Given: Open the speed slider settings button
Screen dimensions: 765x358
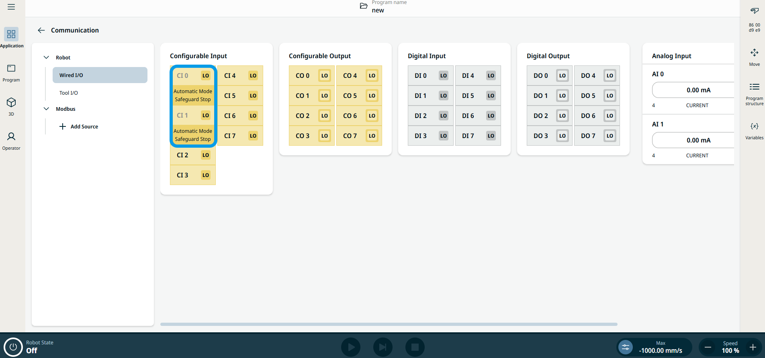Looking at the screenshot, I should [625, 347].
